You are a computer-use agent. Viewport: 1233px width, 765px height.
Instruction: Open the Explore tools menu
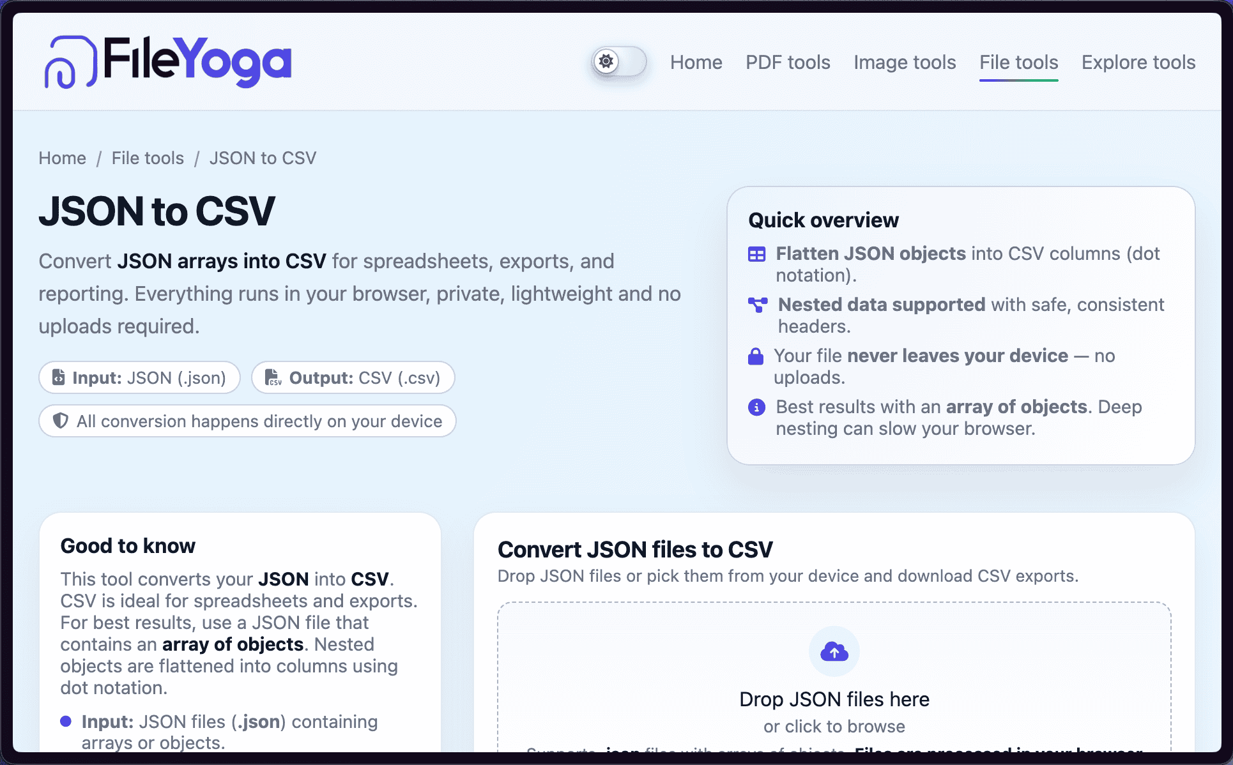(x=1138, y=63)
